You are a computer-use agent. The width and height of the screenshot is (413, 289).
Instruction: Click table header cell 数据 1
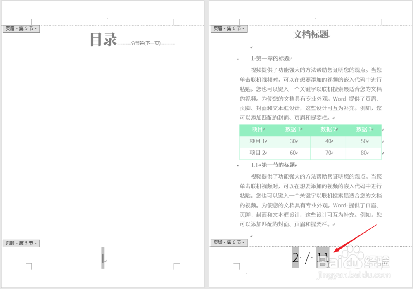[x=293, y=130]
